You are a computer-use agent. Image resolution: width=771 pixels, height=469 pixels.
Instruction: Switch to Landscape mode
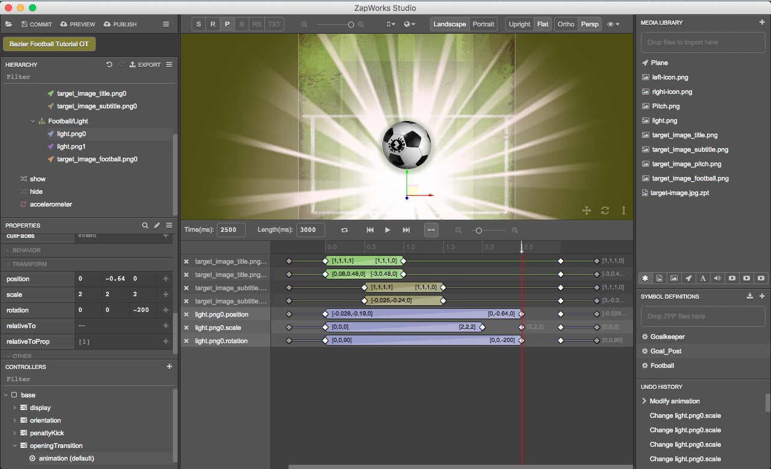(449, 24)
